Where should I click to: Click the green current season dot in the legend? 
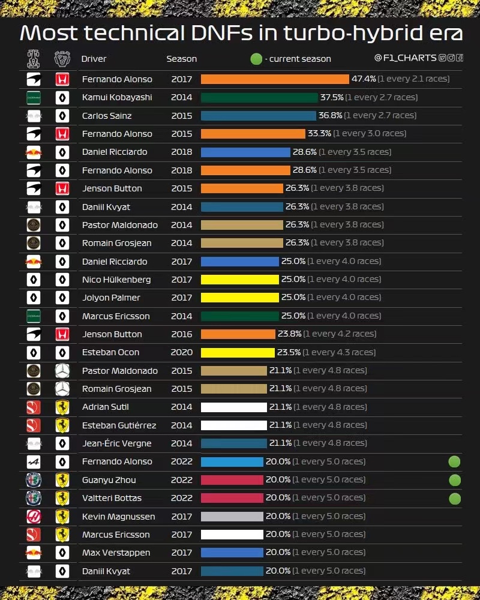click(x=256, y=59)
